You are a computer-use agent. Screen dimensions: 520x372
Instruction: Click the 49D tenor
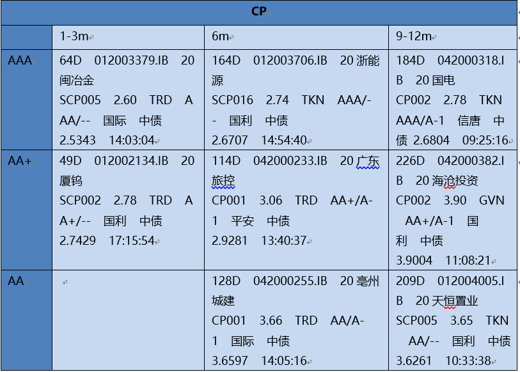click(70, 161)
